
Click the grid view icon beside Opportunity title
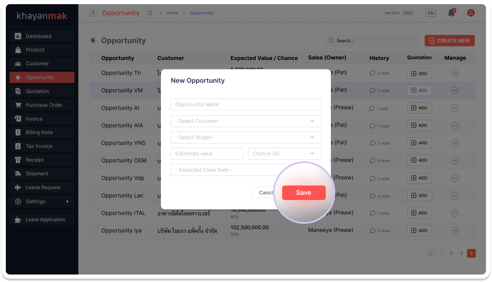point(150,13)
